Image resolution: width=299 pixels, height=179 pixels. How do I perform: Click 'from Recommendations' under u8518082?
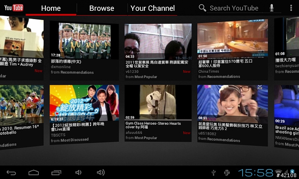pyautogui.click(x=219, y=139)
